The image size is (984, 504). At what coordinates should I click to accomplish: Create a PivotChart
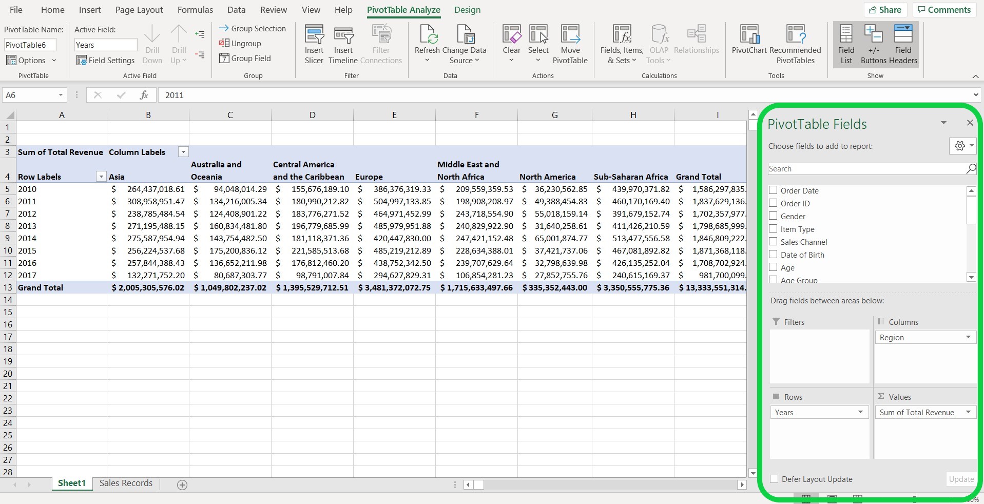pyautogui.click(x=749, y=44)
